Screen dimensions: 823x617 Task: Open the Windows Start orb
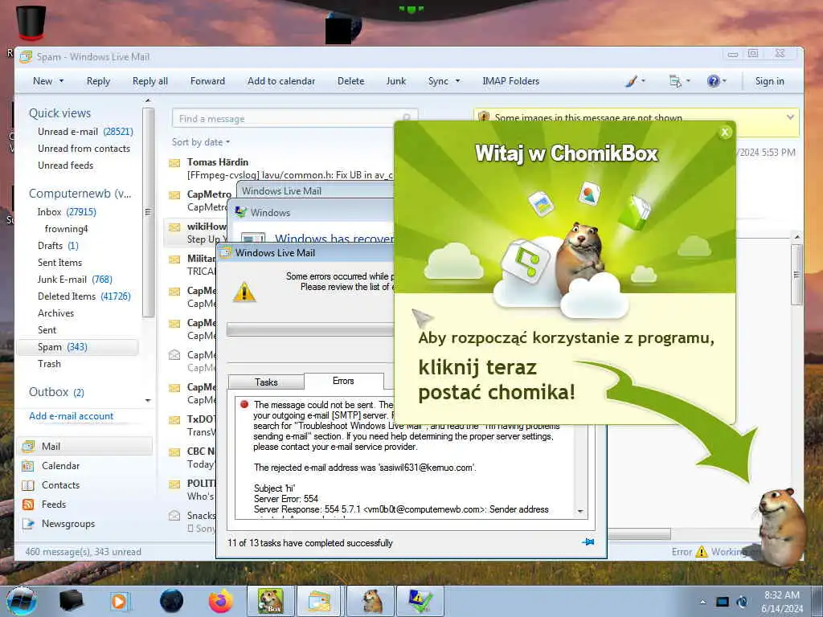pos(22,601)
